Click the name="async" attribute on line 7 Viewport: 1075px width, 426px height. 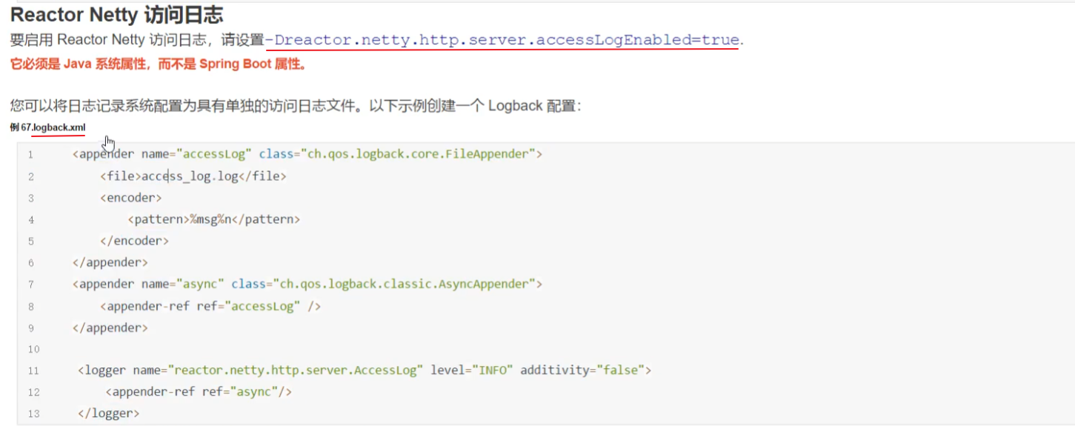click(183, 284)
